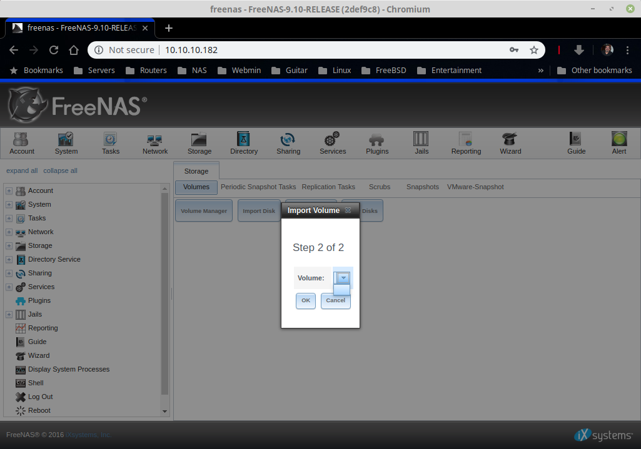Open the browser home page

coord(74,50)
